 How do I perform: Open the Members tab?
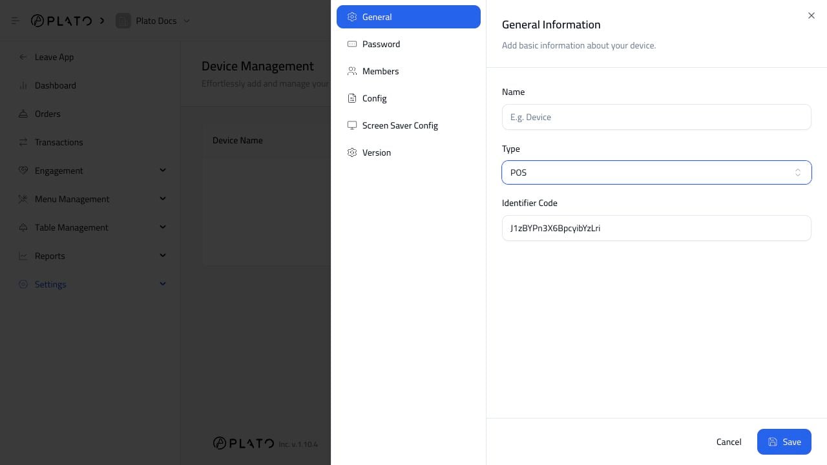coord(408,71)
